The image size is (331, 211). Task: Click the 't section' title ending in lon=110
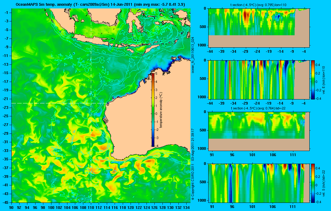pos(258,5)
